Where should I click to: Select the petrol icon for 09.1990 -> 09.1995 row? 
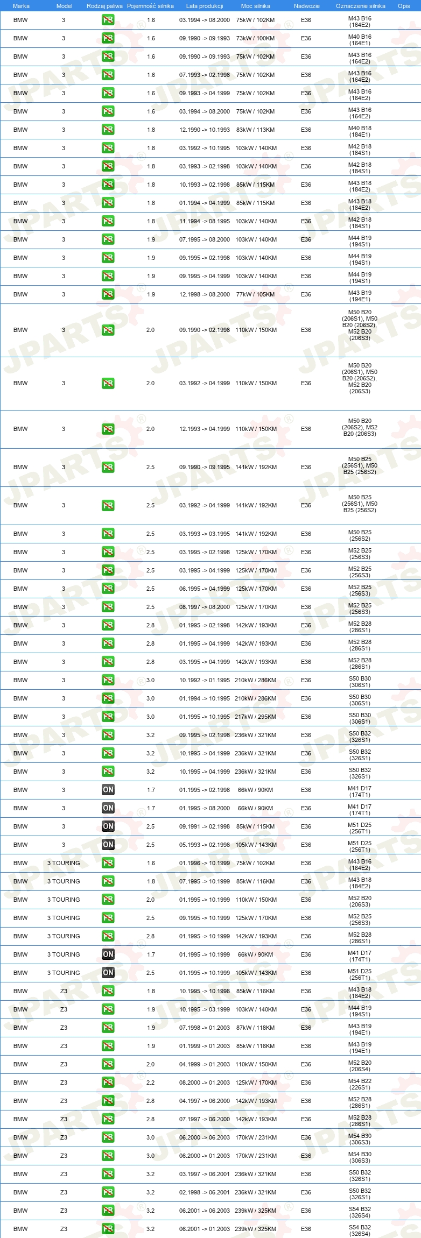108,467
